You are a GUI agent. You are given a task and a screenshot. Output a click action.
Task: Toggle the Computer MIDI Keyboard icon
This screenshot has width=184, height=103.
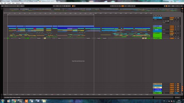(166, 6)
